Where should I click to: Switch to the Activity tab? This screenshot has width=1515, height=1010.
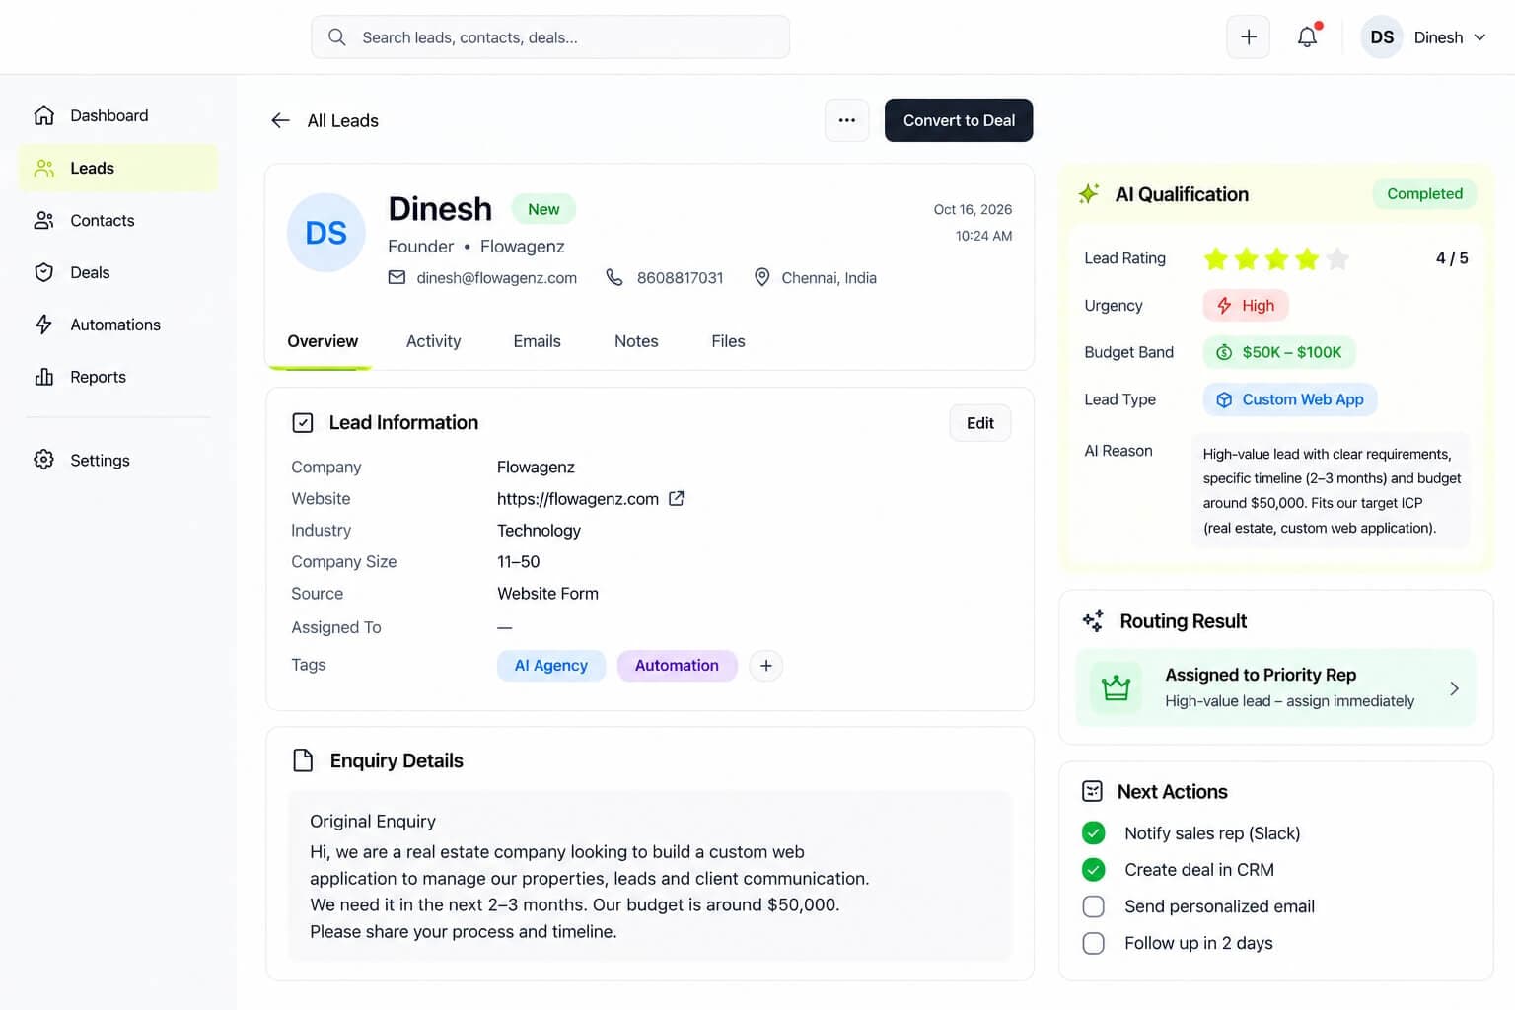pyautogui.click(x=433, y=341)
